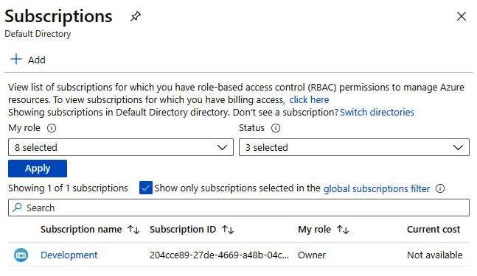Click the magnifier icon in Search box
Image resolution: width=477 pixels, height=276 pixels.
[x=17, y=208]
